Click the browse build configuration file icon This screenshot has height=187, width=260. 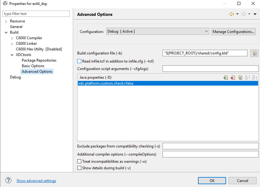tap(255, 53)
